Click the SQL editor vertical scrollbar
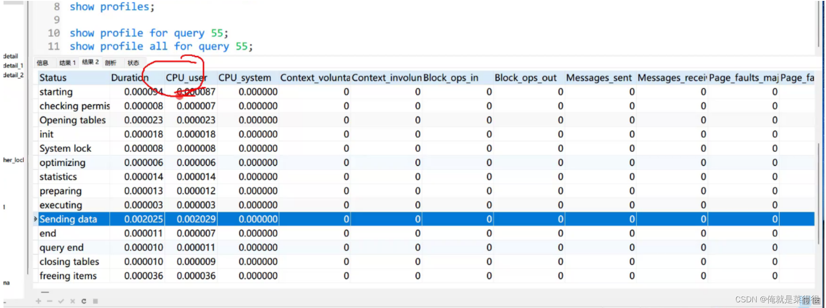 818,24
